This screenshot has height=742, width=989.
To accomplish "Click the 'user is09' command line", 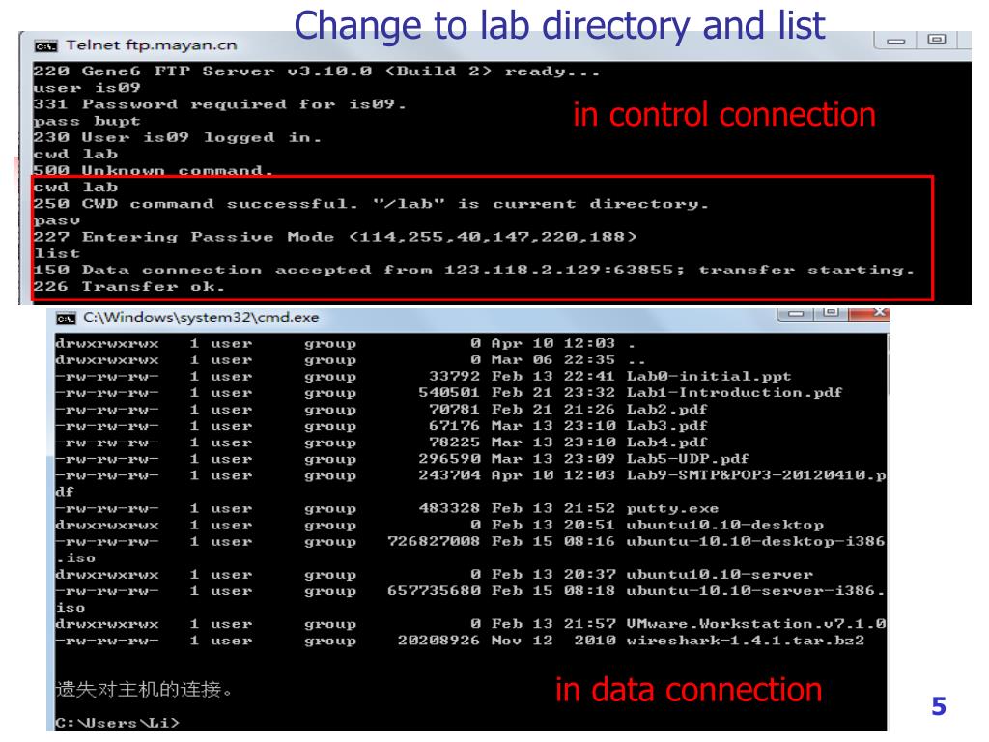I will [87, 88].
